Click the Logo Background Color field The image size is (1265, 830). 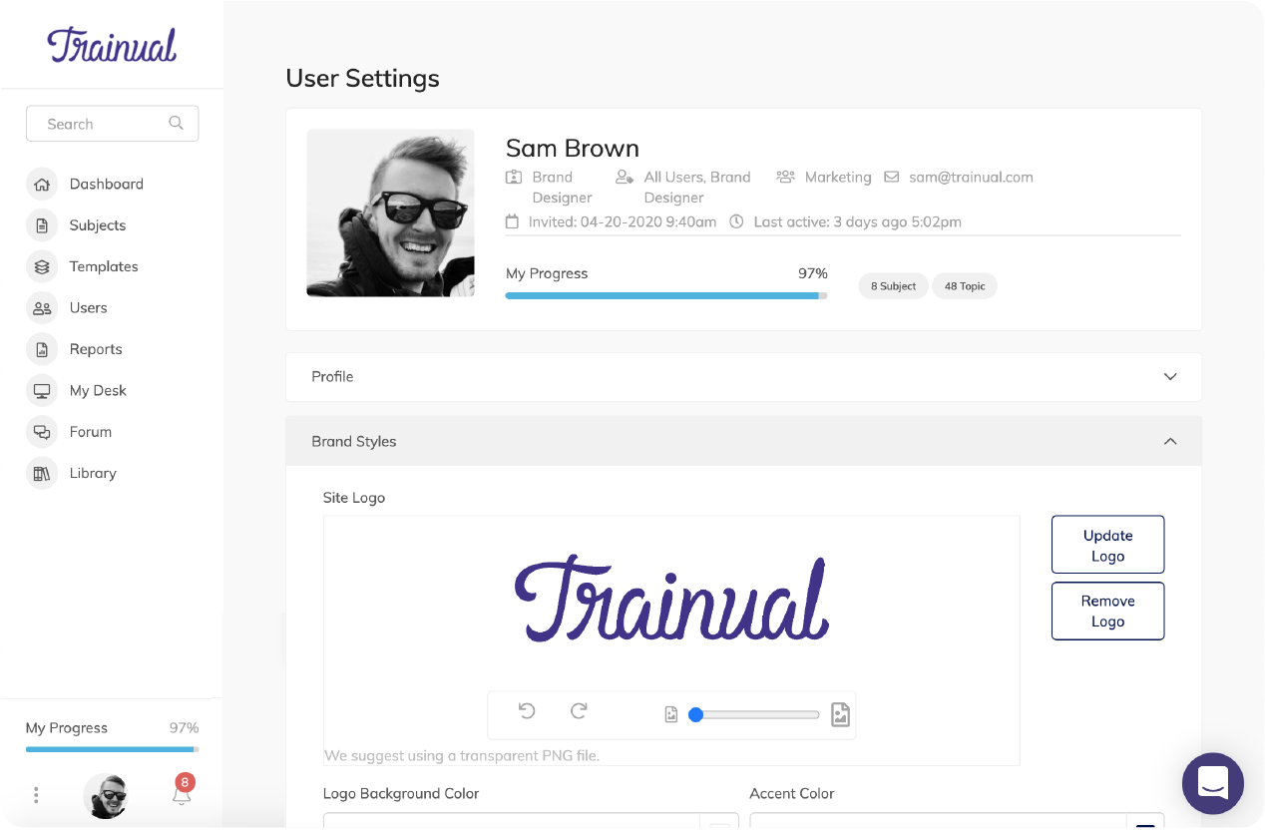(531, 822)
